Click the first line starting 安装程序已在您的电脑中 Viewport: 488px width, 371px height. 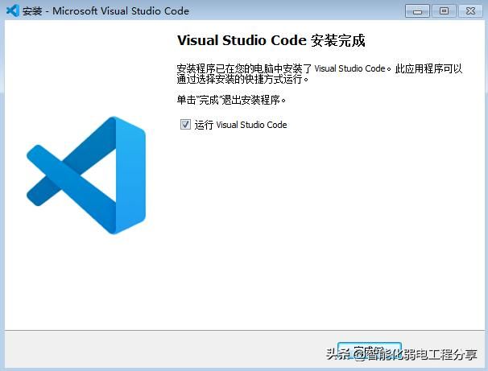(319, 68)
